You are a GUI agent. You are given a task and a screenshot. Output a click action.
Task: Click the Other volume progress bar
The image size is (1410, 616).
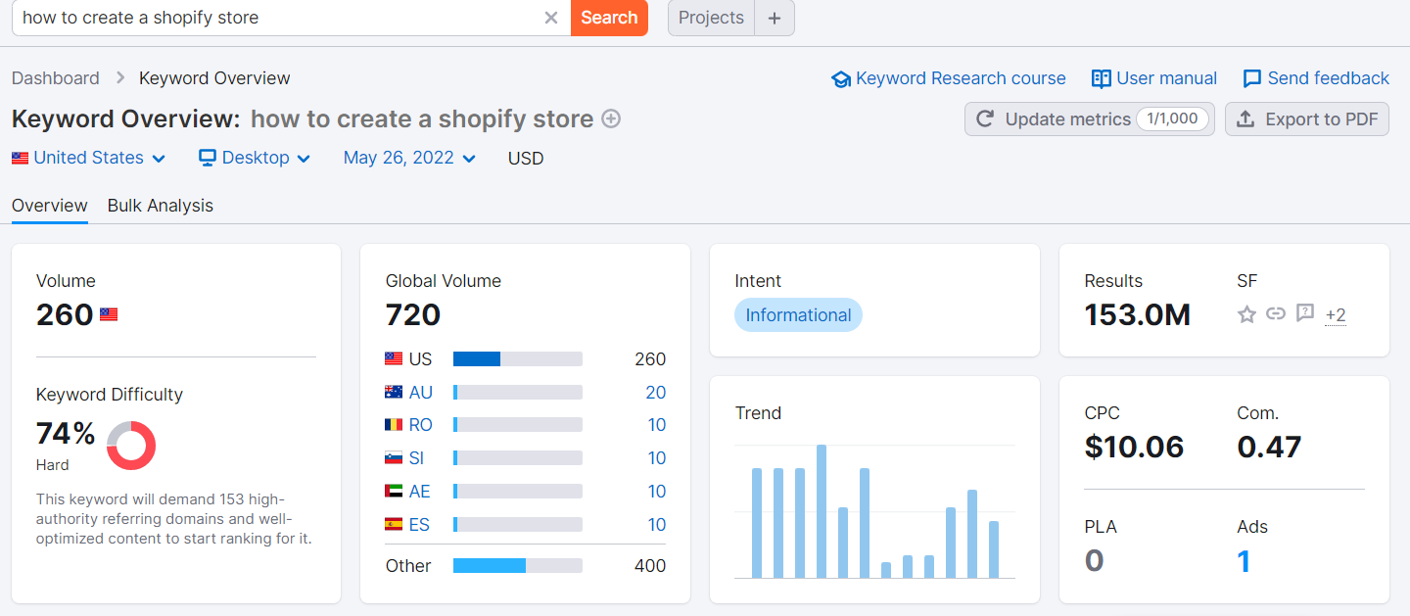(x=518, y=566)
